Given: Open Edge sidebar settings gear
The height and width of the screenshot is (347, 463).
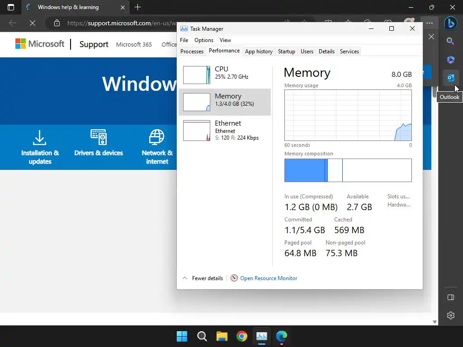Looking at the screenshot, I should [x=451, y=315].
